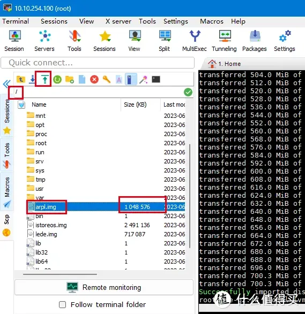Select the root folder
The image size is (305, 314).
(x=36, y=143)
